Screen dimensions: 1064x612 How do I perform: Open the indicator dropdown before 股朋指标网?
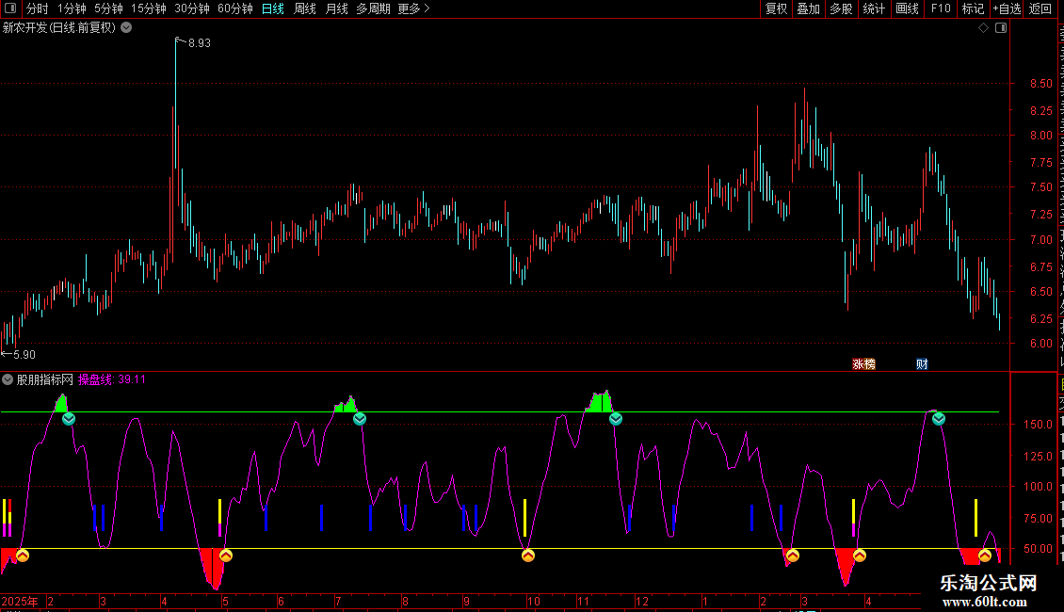pos(8,380)
